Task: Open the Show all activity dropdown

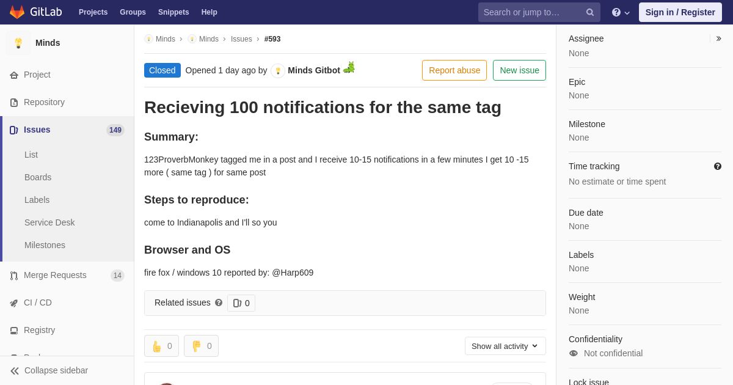Action: tap(505, 346)
